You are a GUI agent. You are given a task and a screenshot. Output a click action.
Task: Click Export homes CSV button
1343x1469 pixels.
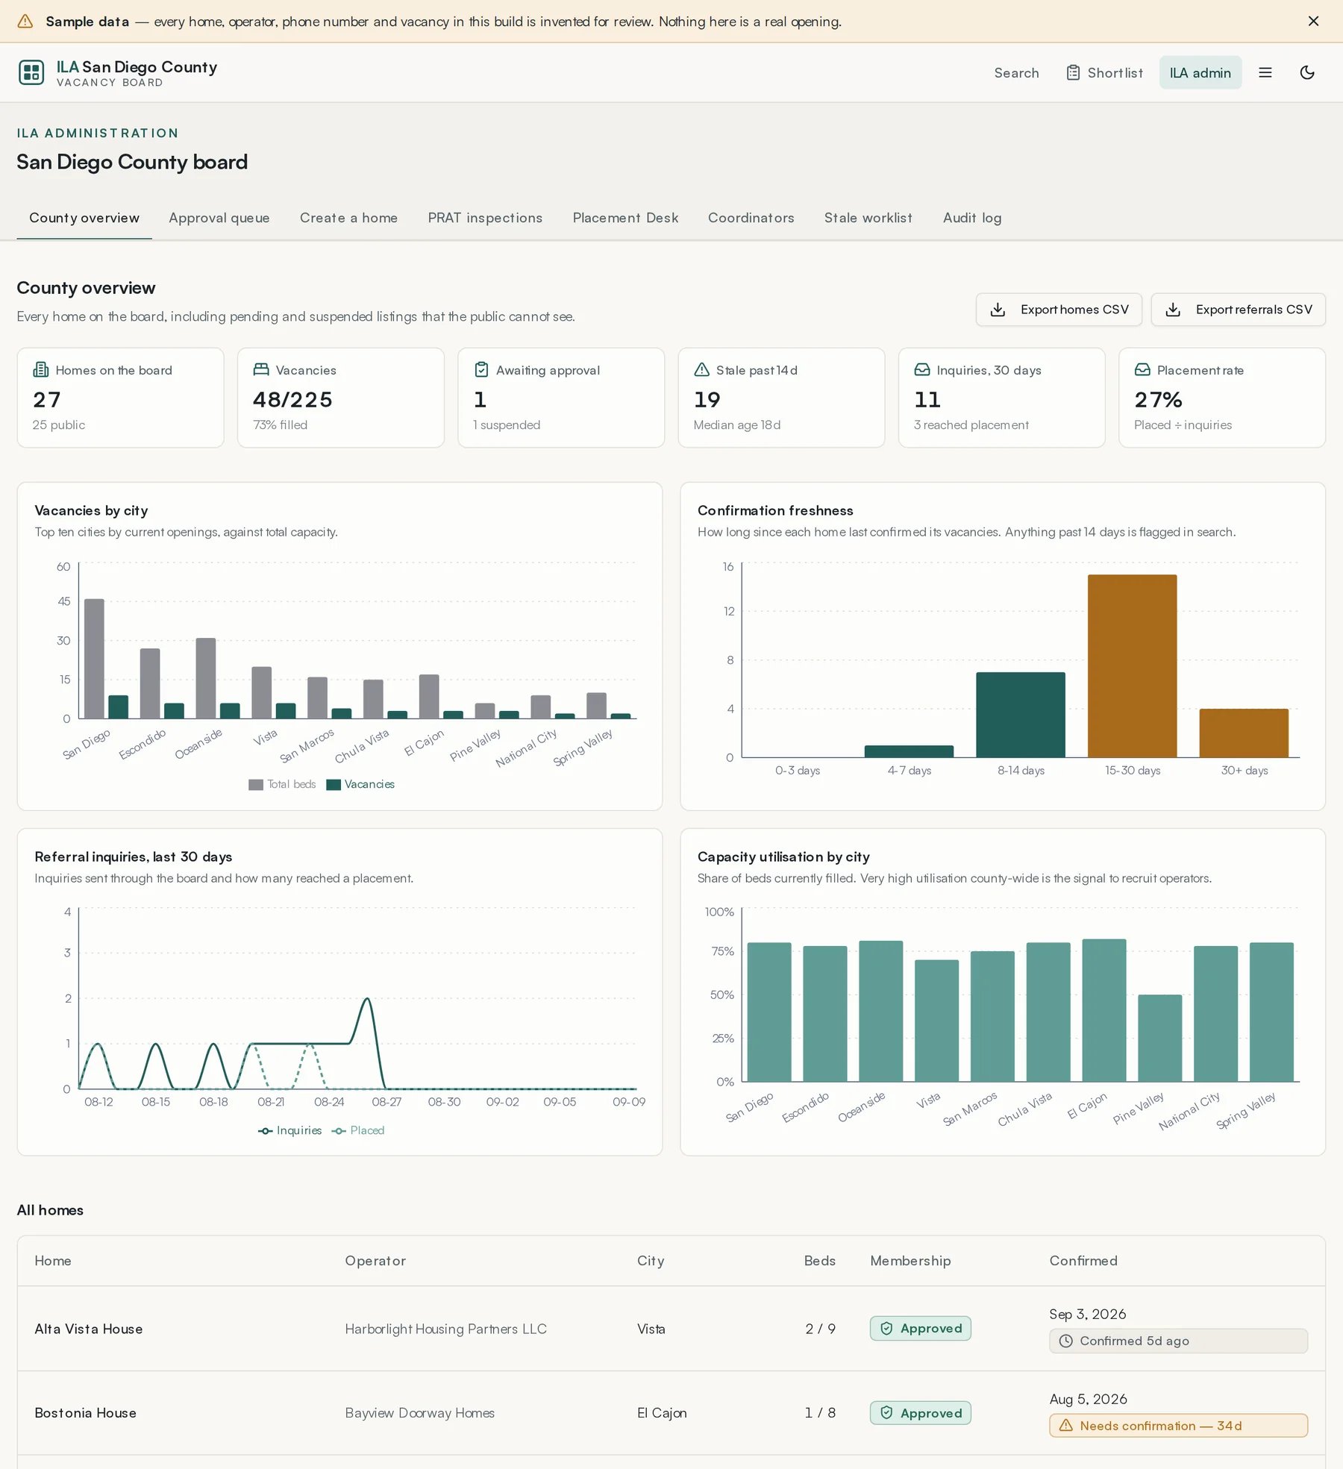click(x=1059, y=310)
